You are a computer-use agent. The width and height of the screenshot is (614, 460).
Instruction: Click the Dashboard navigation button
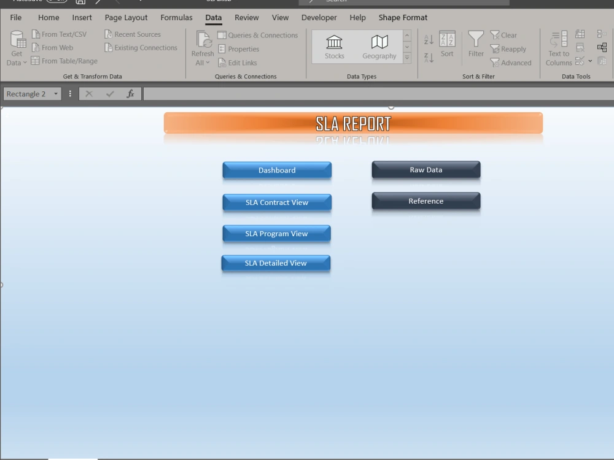[277, 171]
